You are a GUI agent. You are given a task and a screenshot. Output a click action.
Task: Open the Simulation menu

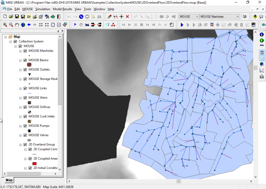click(43, 9)
